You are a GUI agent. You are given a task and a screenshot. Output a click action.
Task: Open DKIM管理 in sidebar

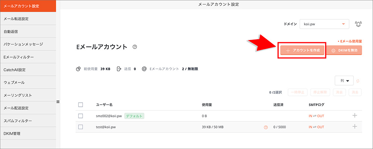pos(28,134)
